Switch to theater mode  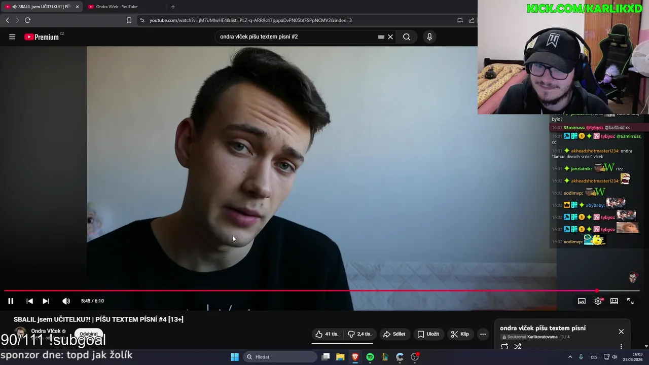coord(614,301)
